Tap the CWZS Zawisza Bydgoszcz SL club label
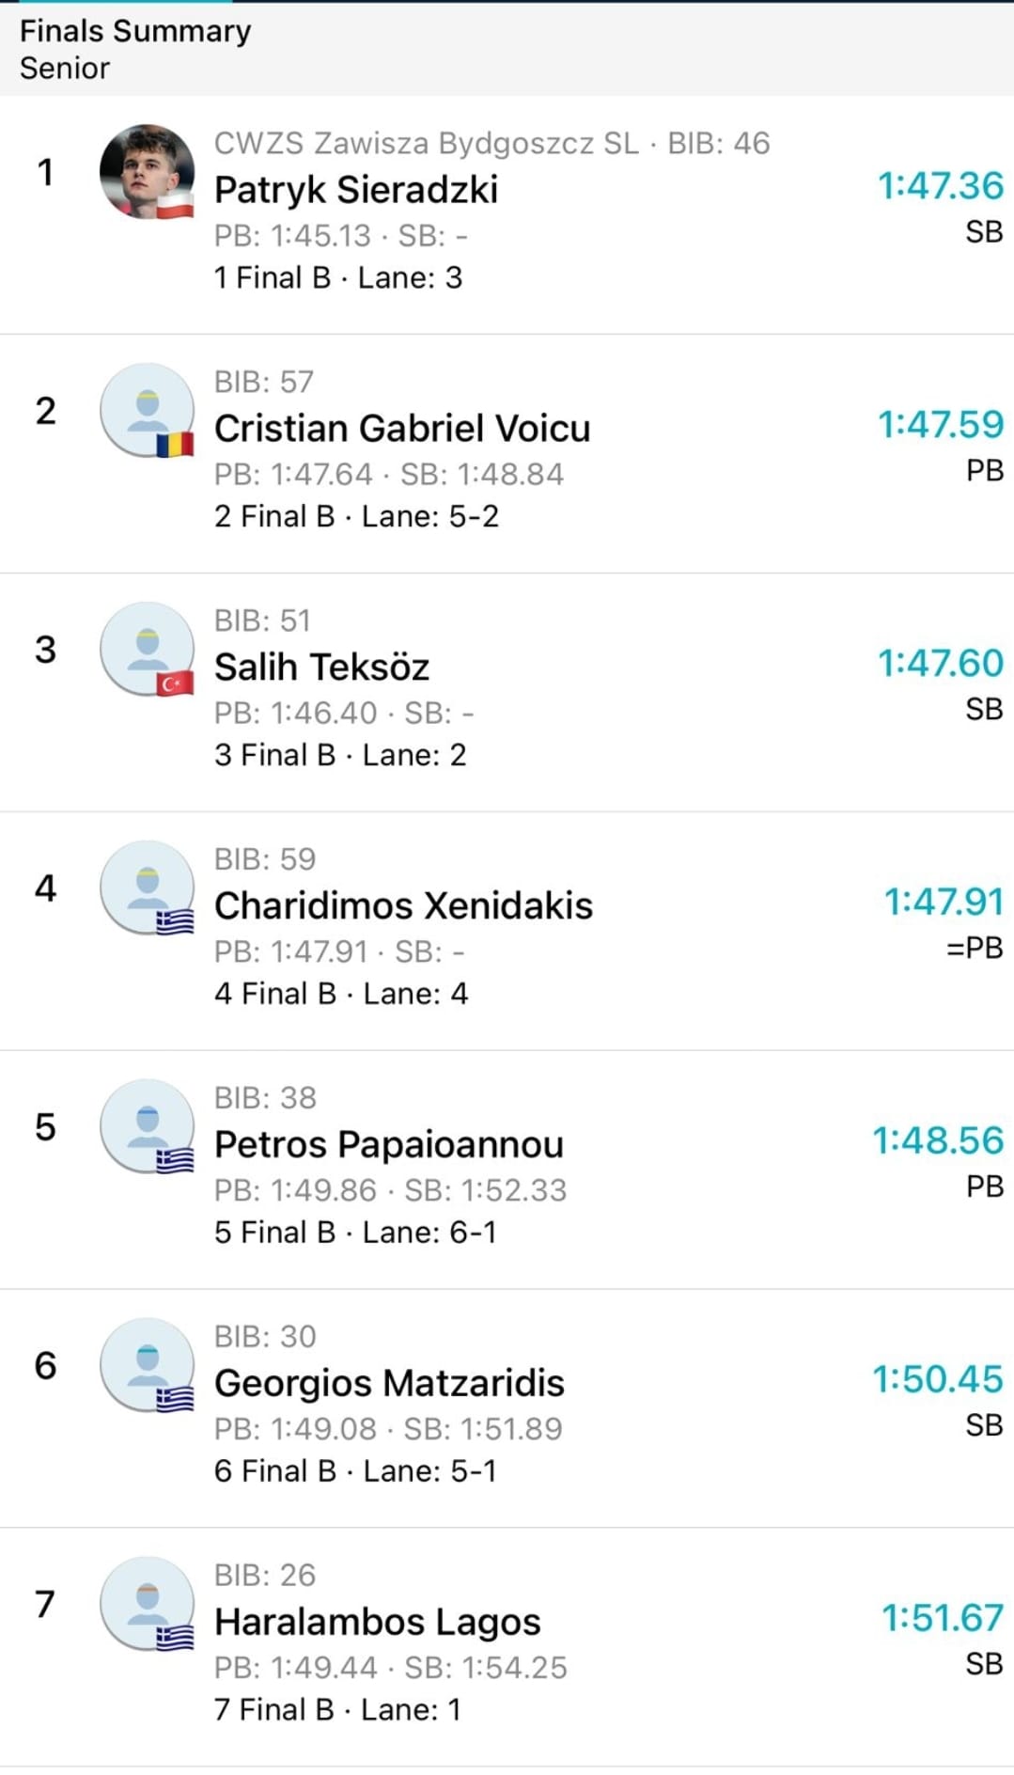 [426, 143]
